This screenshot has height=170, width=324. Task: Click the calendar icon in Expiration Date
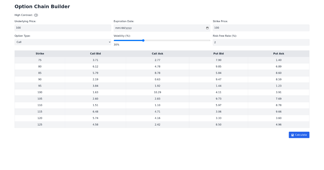tap(207, 28)
